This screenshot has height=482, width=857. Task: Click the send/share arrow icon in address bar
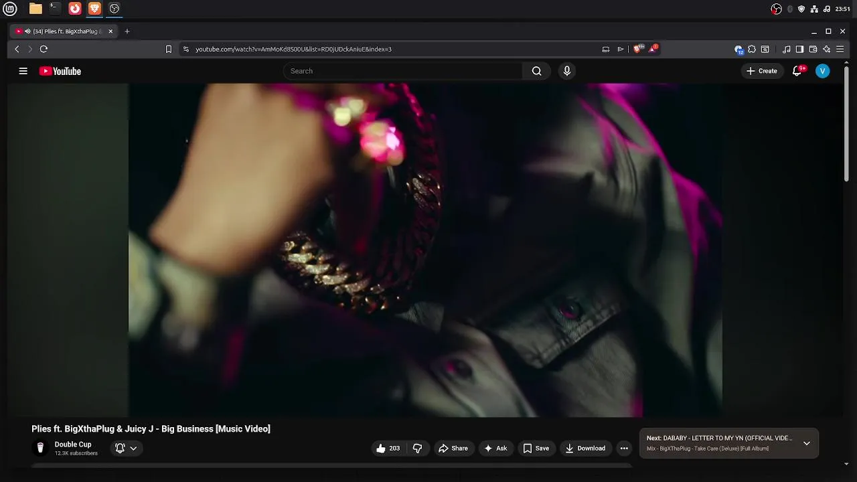(x=621, y=49)
